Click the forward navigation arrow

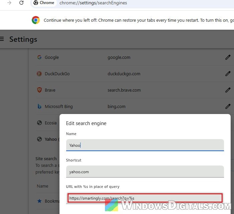[9, 3]
